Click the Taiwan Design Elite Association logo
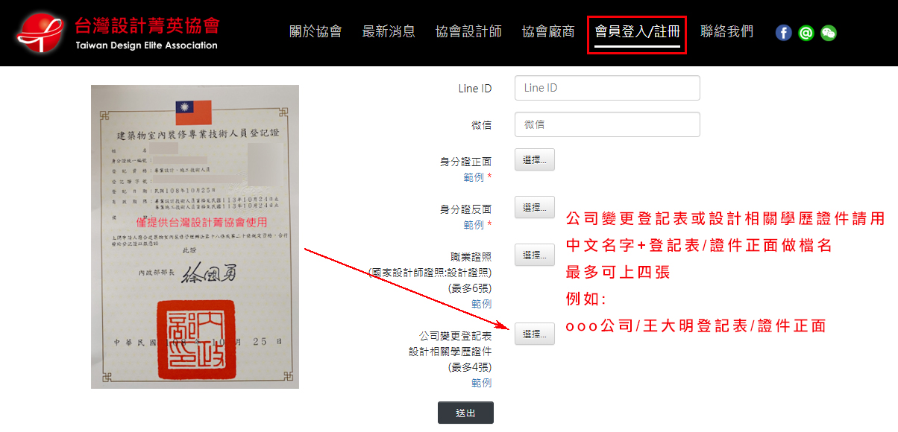898x432 pixels. point(119,33)
